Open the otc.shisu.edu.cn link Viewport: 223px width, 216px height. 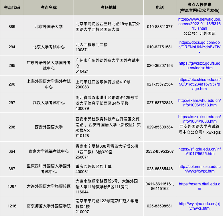coord(200,84)
